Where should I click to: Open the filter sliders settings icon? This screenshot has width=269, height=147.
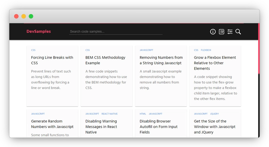(x=230, y=32)
